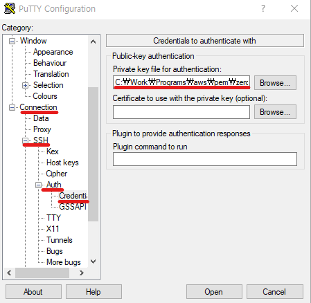Browse for certificate file
The height and width of the screenshot is (303, 311).
coord(275,112)
